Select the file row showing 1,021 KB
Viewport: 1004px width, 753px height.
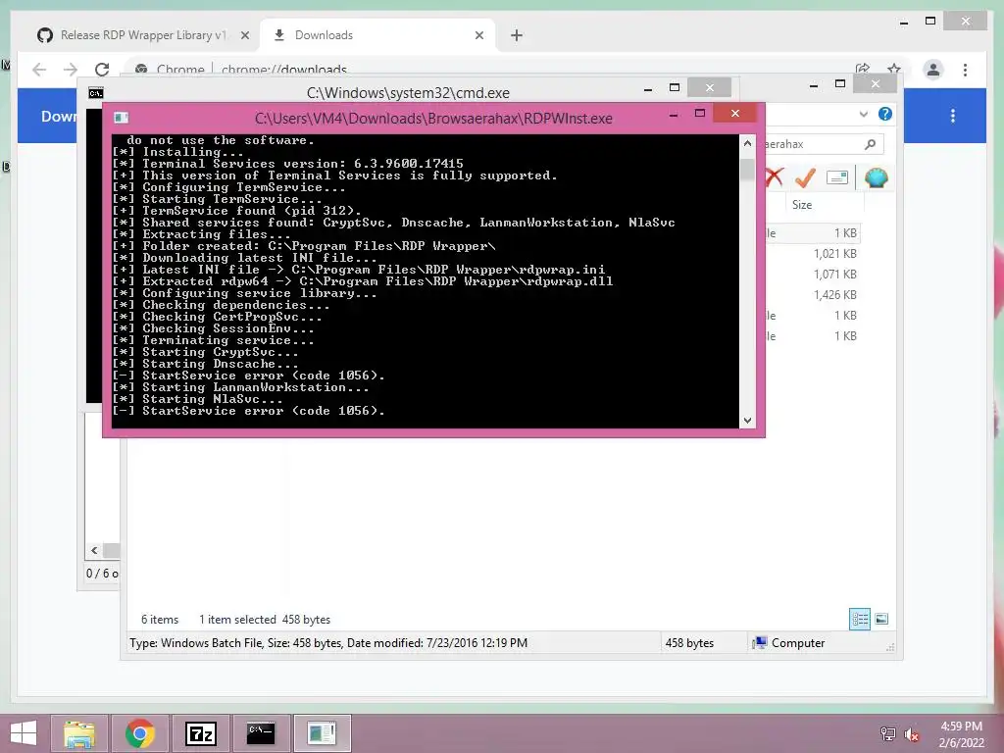(x=813, y=254)
